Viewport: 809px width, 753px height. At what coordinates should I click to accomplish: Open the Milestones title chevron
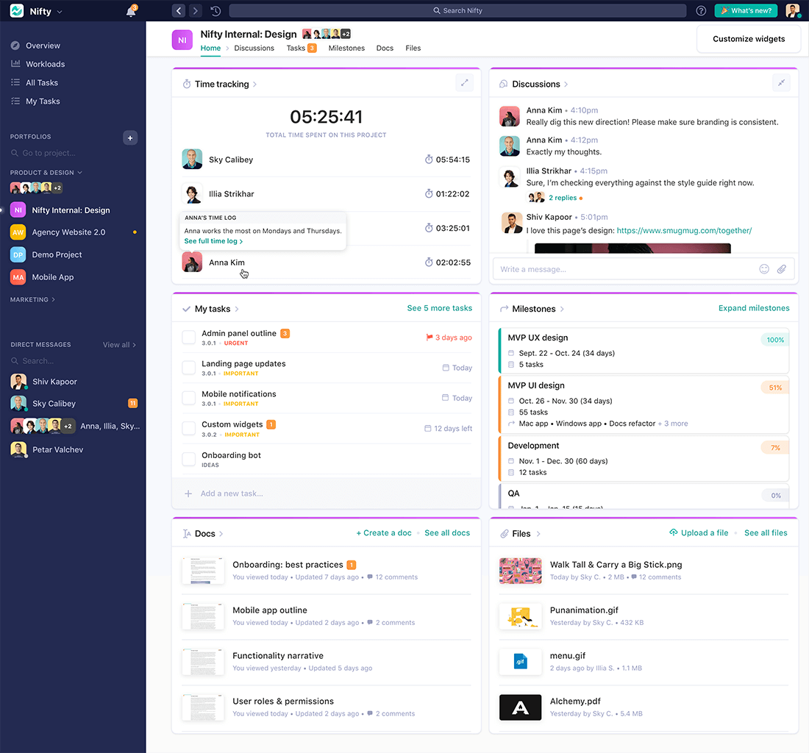pyautogui.click(x=562, y=309)
